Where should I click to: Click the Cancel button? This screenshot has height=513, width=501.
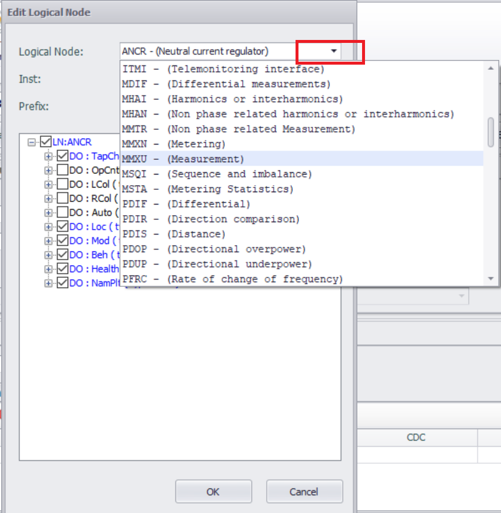(304, 491)
